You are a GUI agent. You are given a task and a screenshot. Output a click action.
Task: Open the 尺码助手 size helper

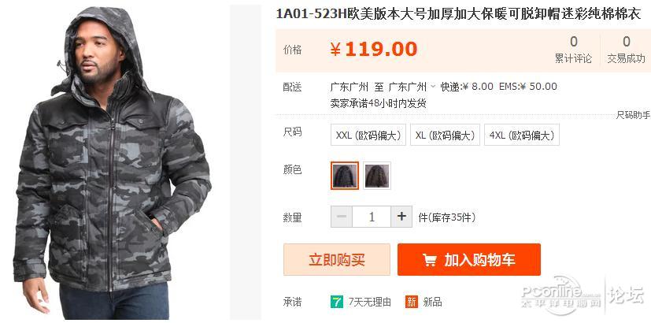pos(633,116)
